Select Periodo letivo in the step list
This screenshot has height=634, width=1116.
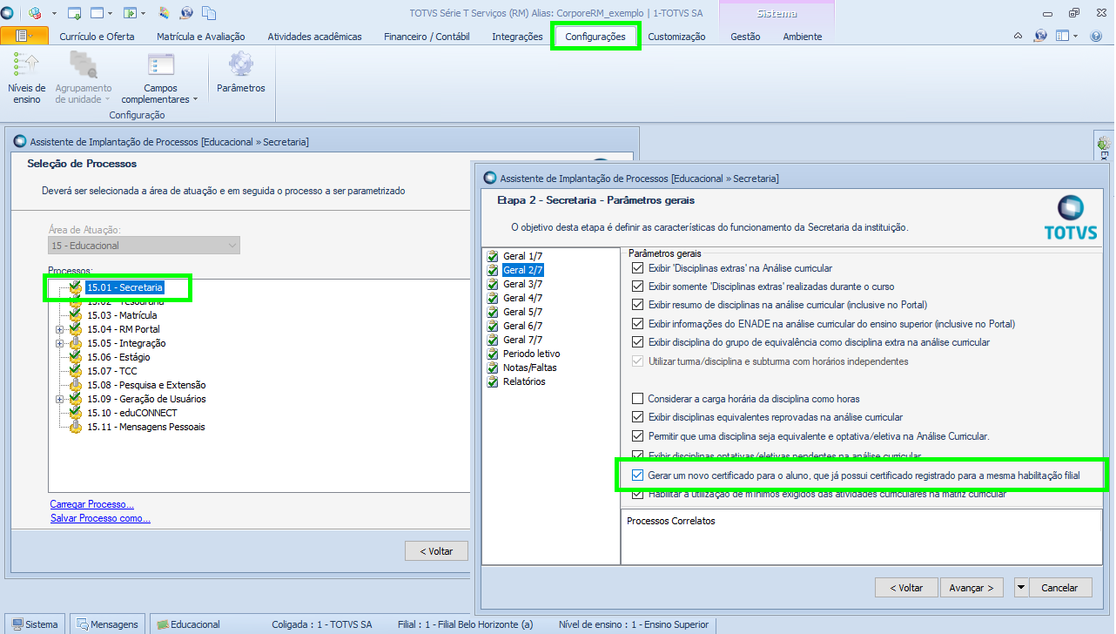click(531, 354)
